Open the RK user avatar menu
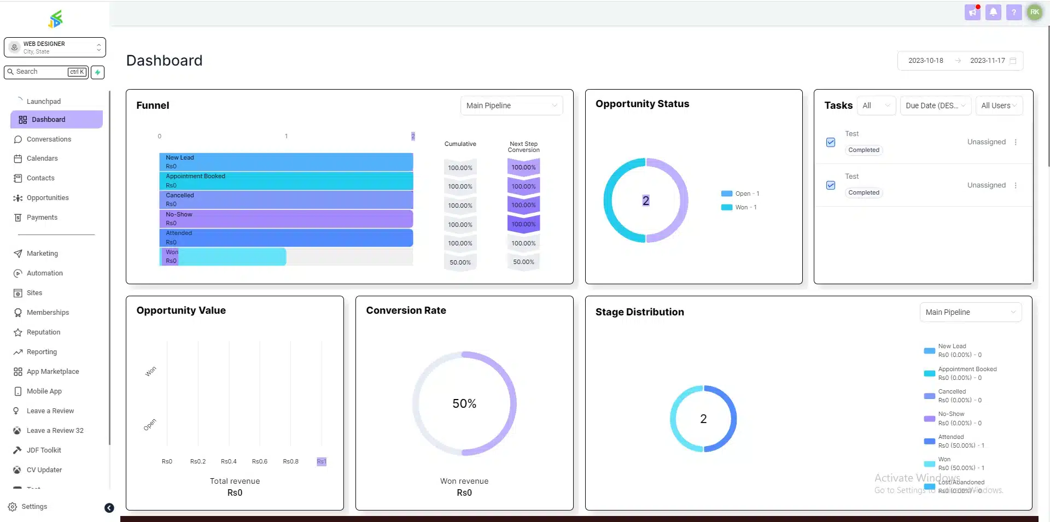The image size is (1050, 522). 1034,12
